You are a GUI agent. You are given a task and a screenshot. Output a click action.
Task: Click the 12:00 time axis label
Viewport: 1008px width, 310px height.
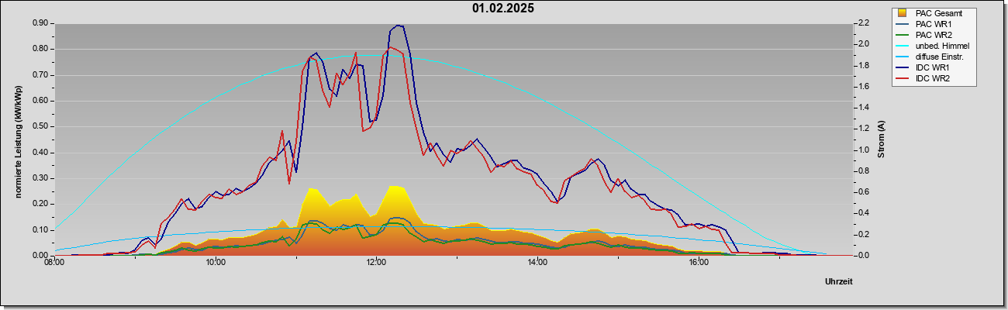[x=376, y=263]
